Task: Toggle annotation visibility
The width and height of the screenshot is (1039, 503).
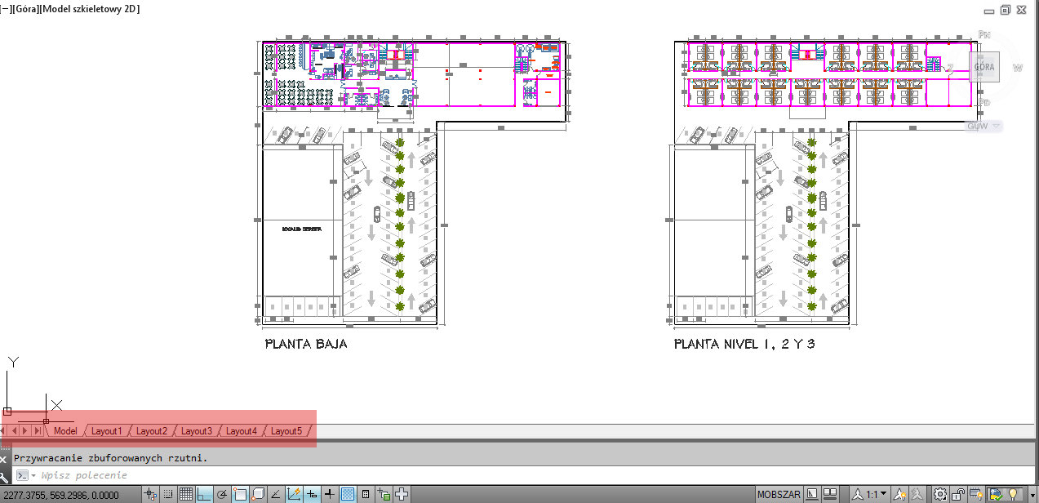Action: [x=899, y=493]
